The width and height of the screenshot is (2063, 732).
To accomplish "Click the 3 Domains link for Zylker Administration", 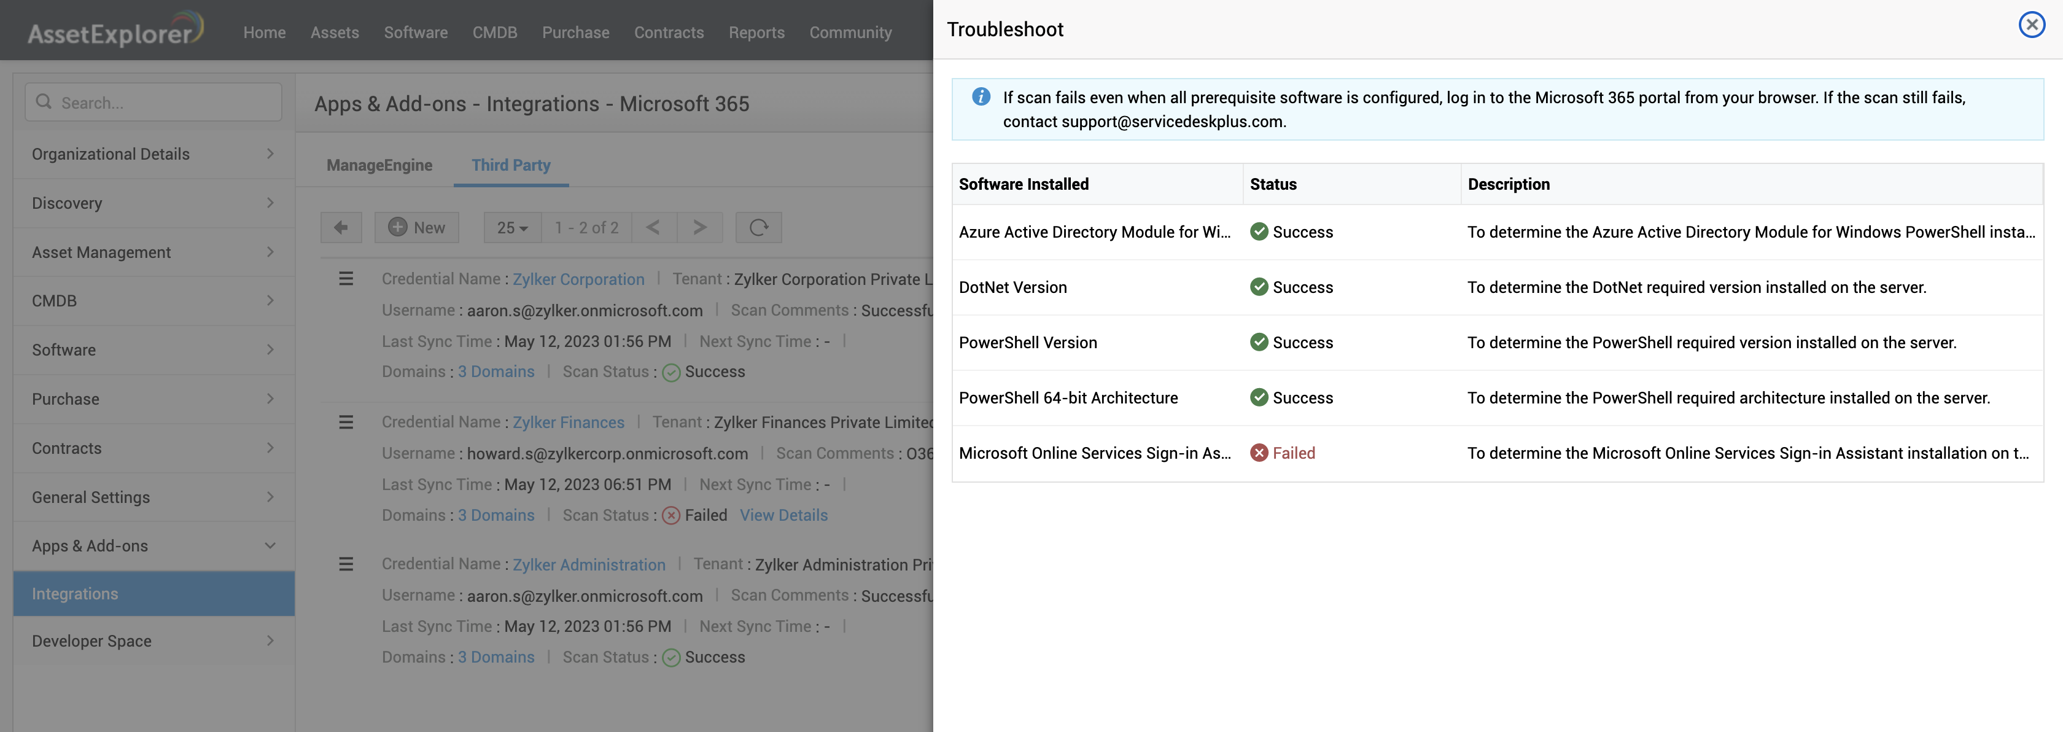I will (495, 656).
